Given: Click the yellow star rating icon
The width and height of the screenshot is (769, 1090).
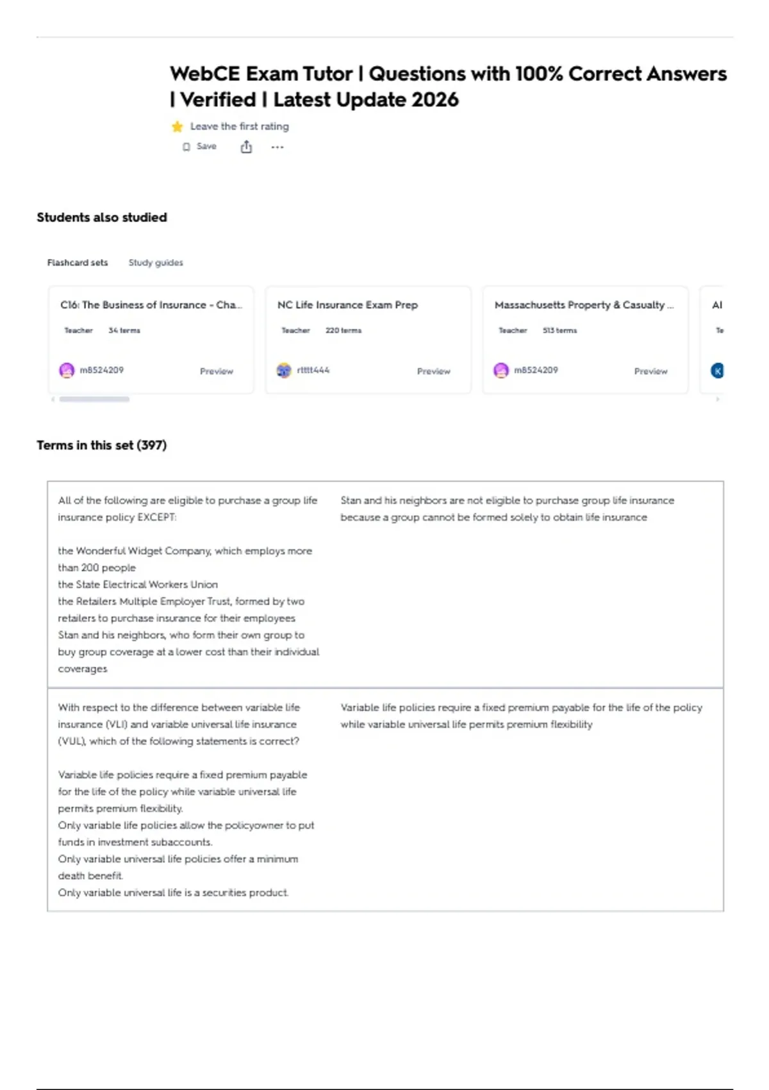Looking at the screenshot, I should (x=178, y=126).
